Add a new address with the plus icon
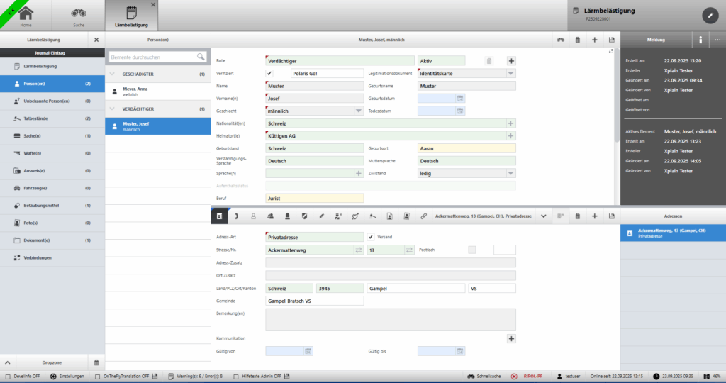The image size is (726, 383). [x=594, y=216]
